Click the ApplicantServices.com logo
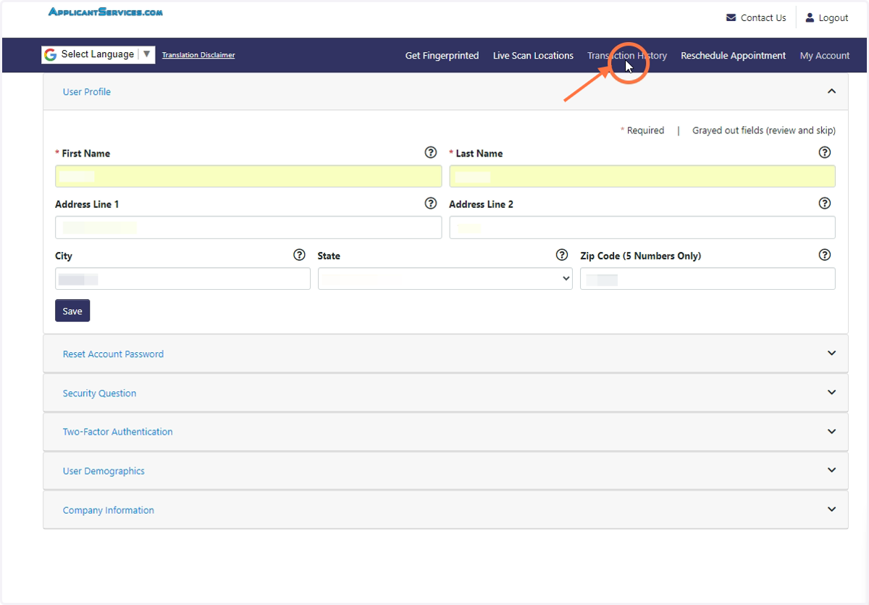The width and height of the screenshot is (869, 605). click(105, 12)
